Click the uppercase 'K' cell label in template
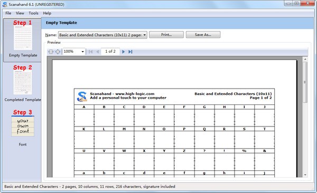 (84, 129)
